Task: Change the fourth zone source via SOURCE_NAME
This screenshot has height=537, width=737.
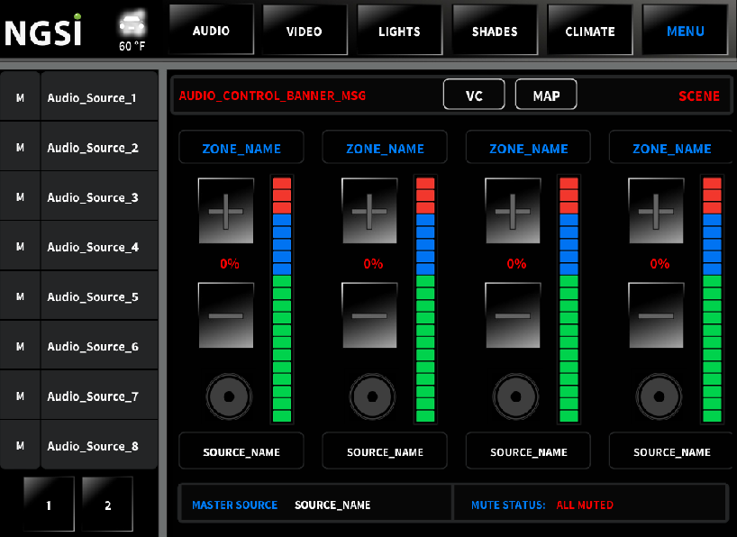Action: point(670,451)
